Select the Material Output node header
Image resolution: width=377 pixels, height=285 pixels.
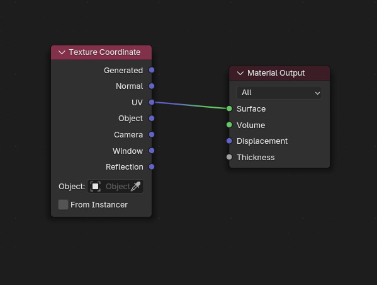279,73
